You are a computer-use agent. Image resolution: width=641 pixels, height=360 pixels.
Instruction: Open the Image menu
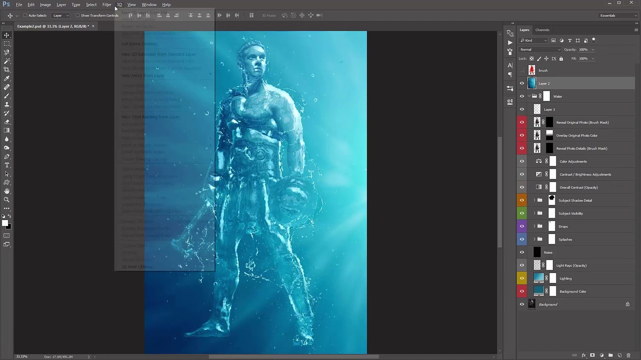point(45,4)
